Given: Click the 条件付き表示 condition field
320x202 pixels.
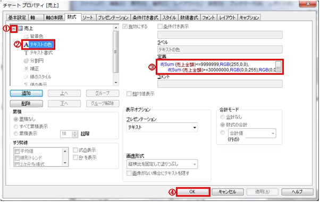Looking at the screenshot, I should pyautogui.click(x=220, y=35).
